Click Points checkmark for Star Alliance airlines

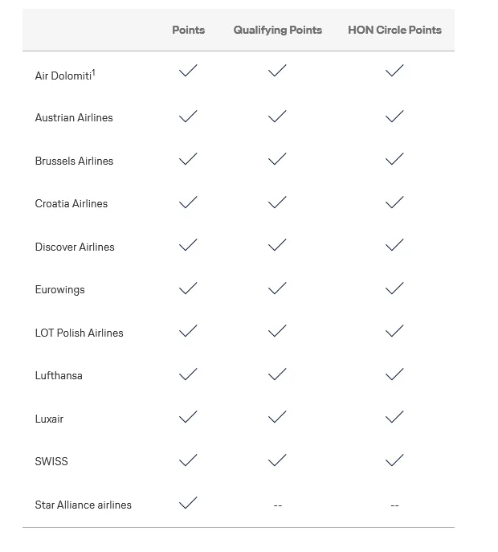(188, 504)
